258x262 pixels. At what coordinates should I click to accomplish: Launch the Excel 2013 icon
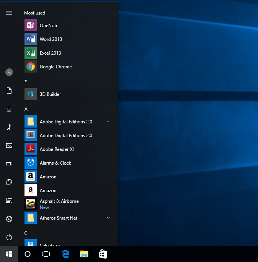[31, 53]
